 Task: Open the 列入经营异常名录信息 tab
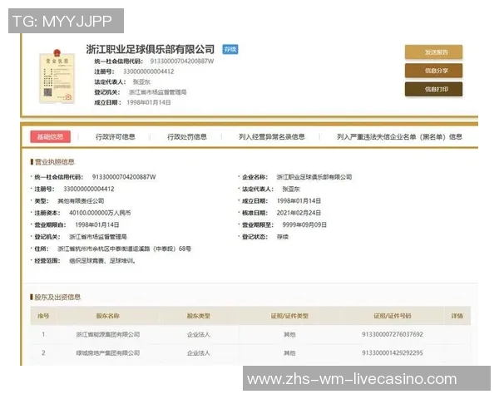click(272, 137)
